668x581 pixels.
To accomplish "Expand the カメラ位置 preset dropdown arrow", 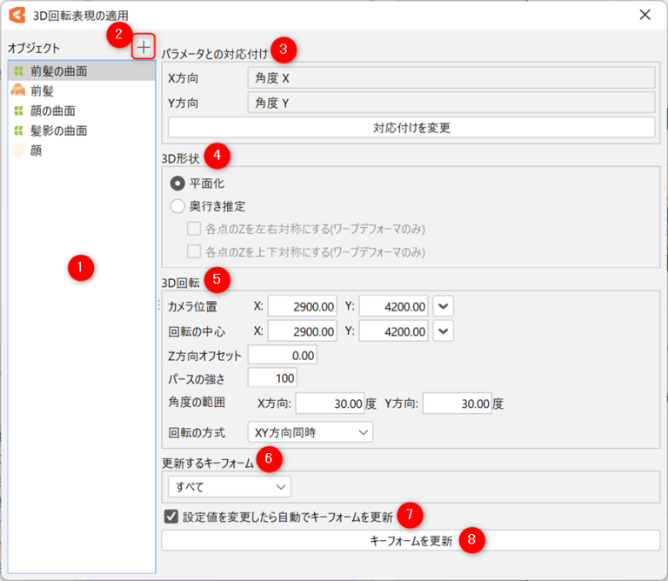I will click(x=444, y=306).
